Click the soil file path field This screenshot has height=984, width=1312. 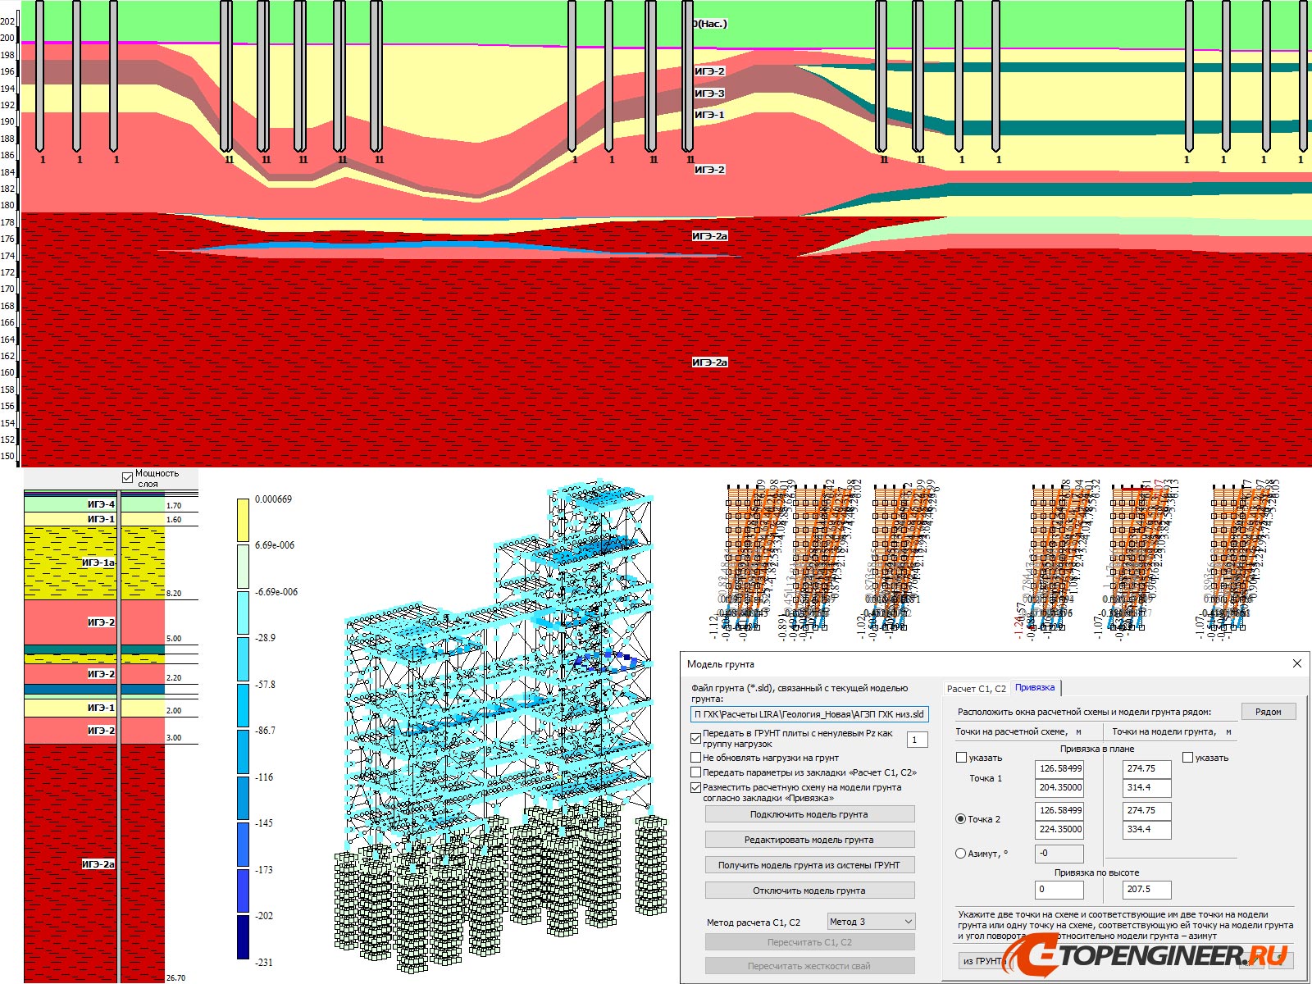809,714
